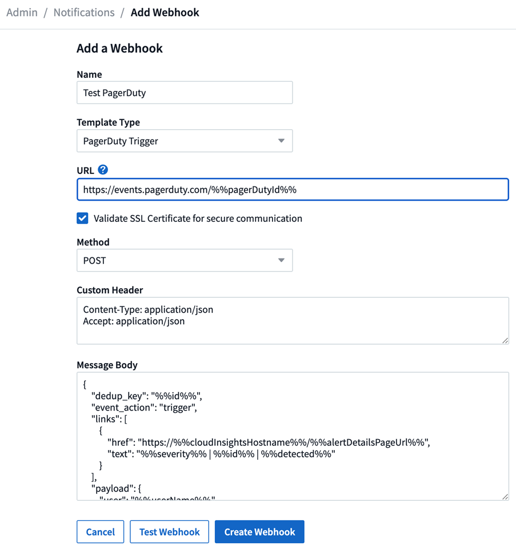Click the Template Type dropdown arrow
This screenshot has width=516, height=558.
point(281,141)
